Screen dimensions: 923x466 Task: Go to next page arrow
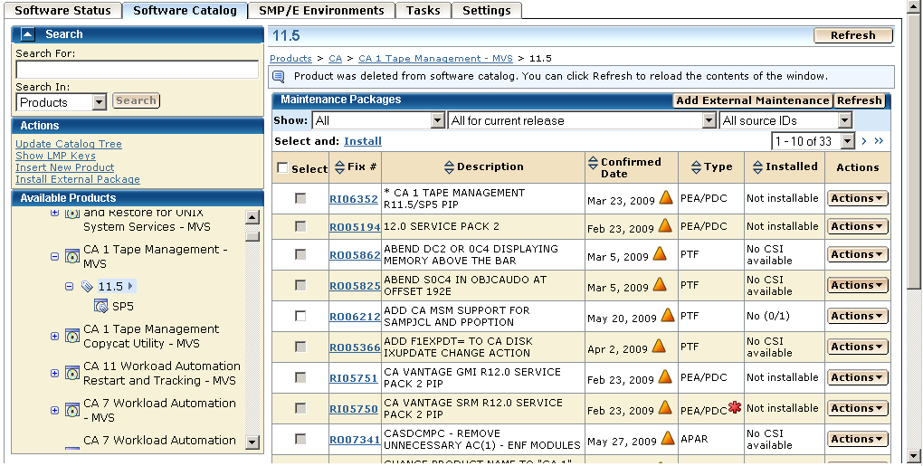864,141
